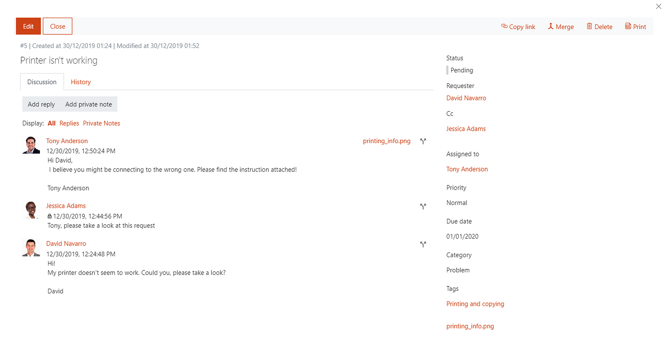Click the Delete trash icon
This screenshot has width=665, height=346.
(x=589, y=26)
